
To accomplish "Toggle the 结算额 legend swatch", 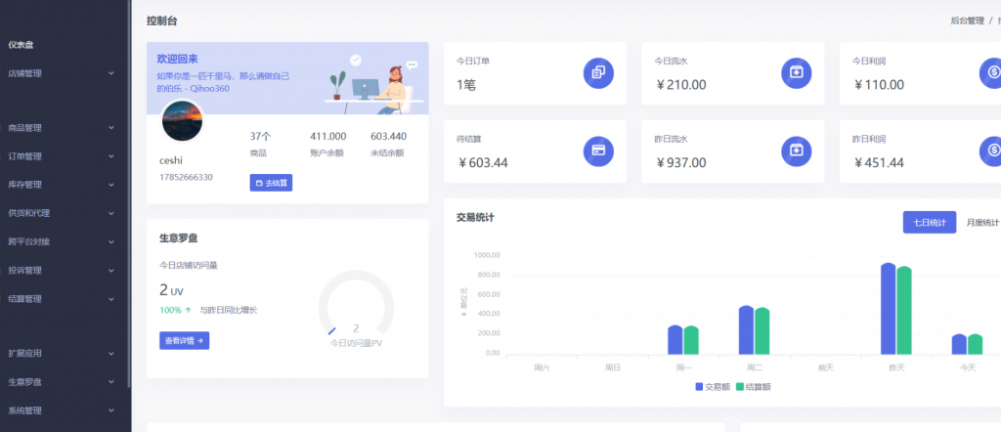I will [741, 387].
